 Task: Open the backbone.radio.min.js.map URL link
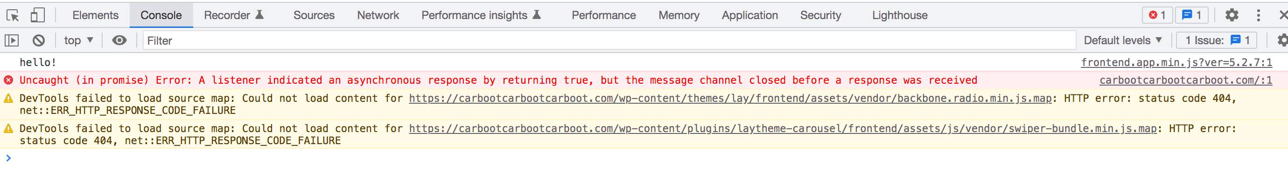(x=730, y=98)
